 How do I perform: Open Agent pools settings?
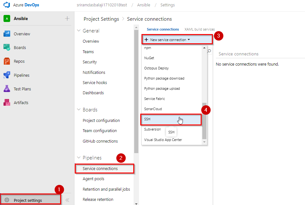point(94,179)
